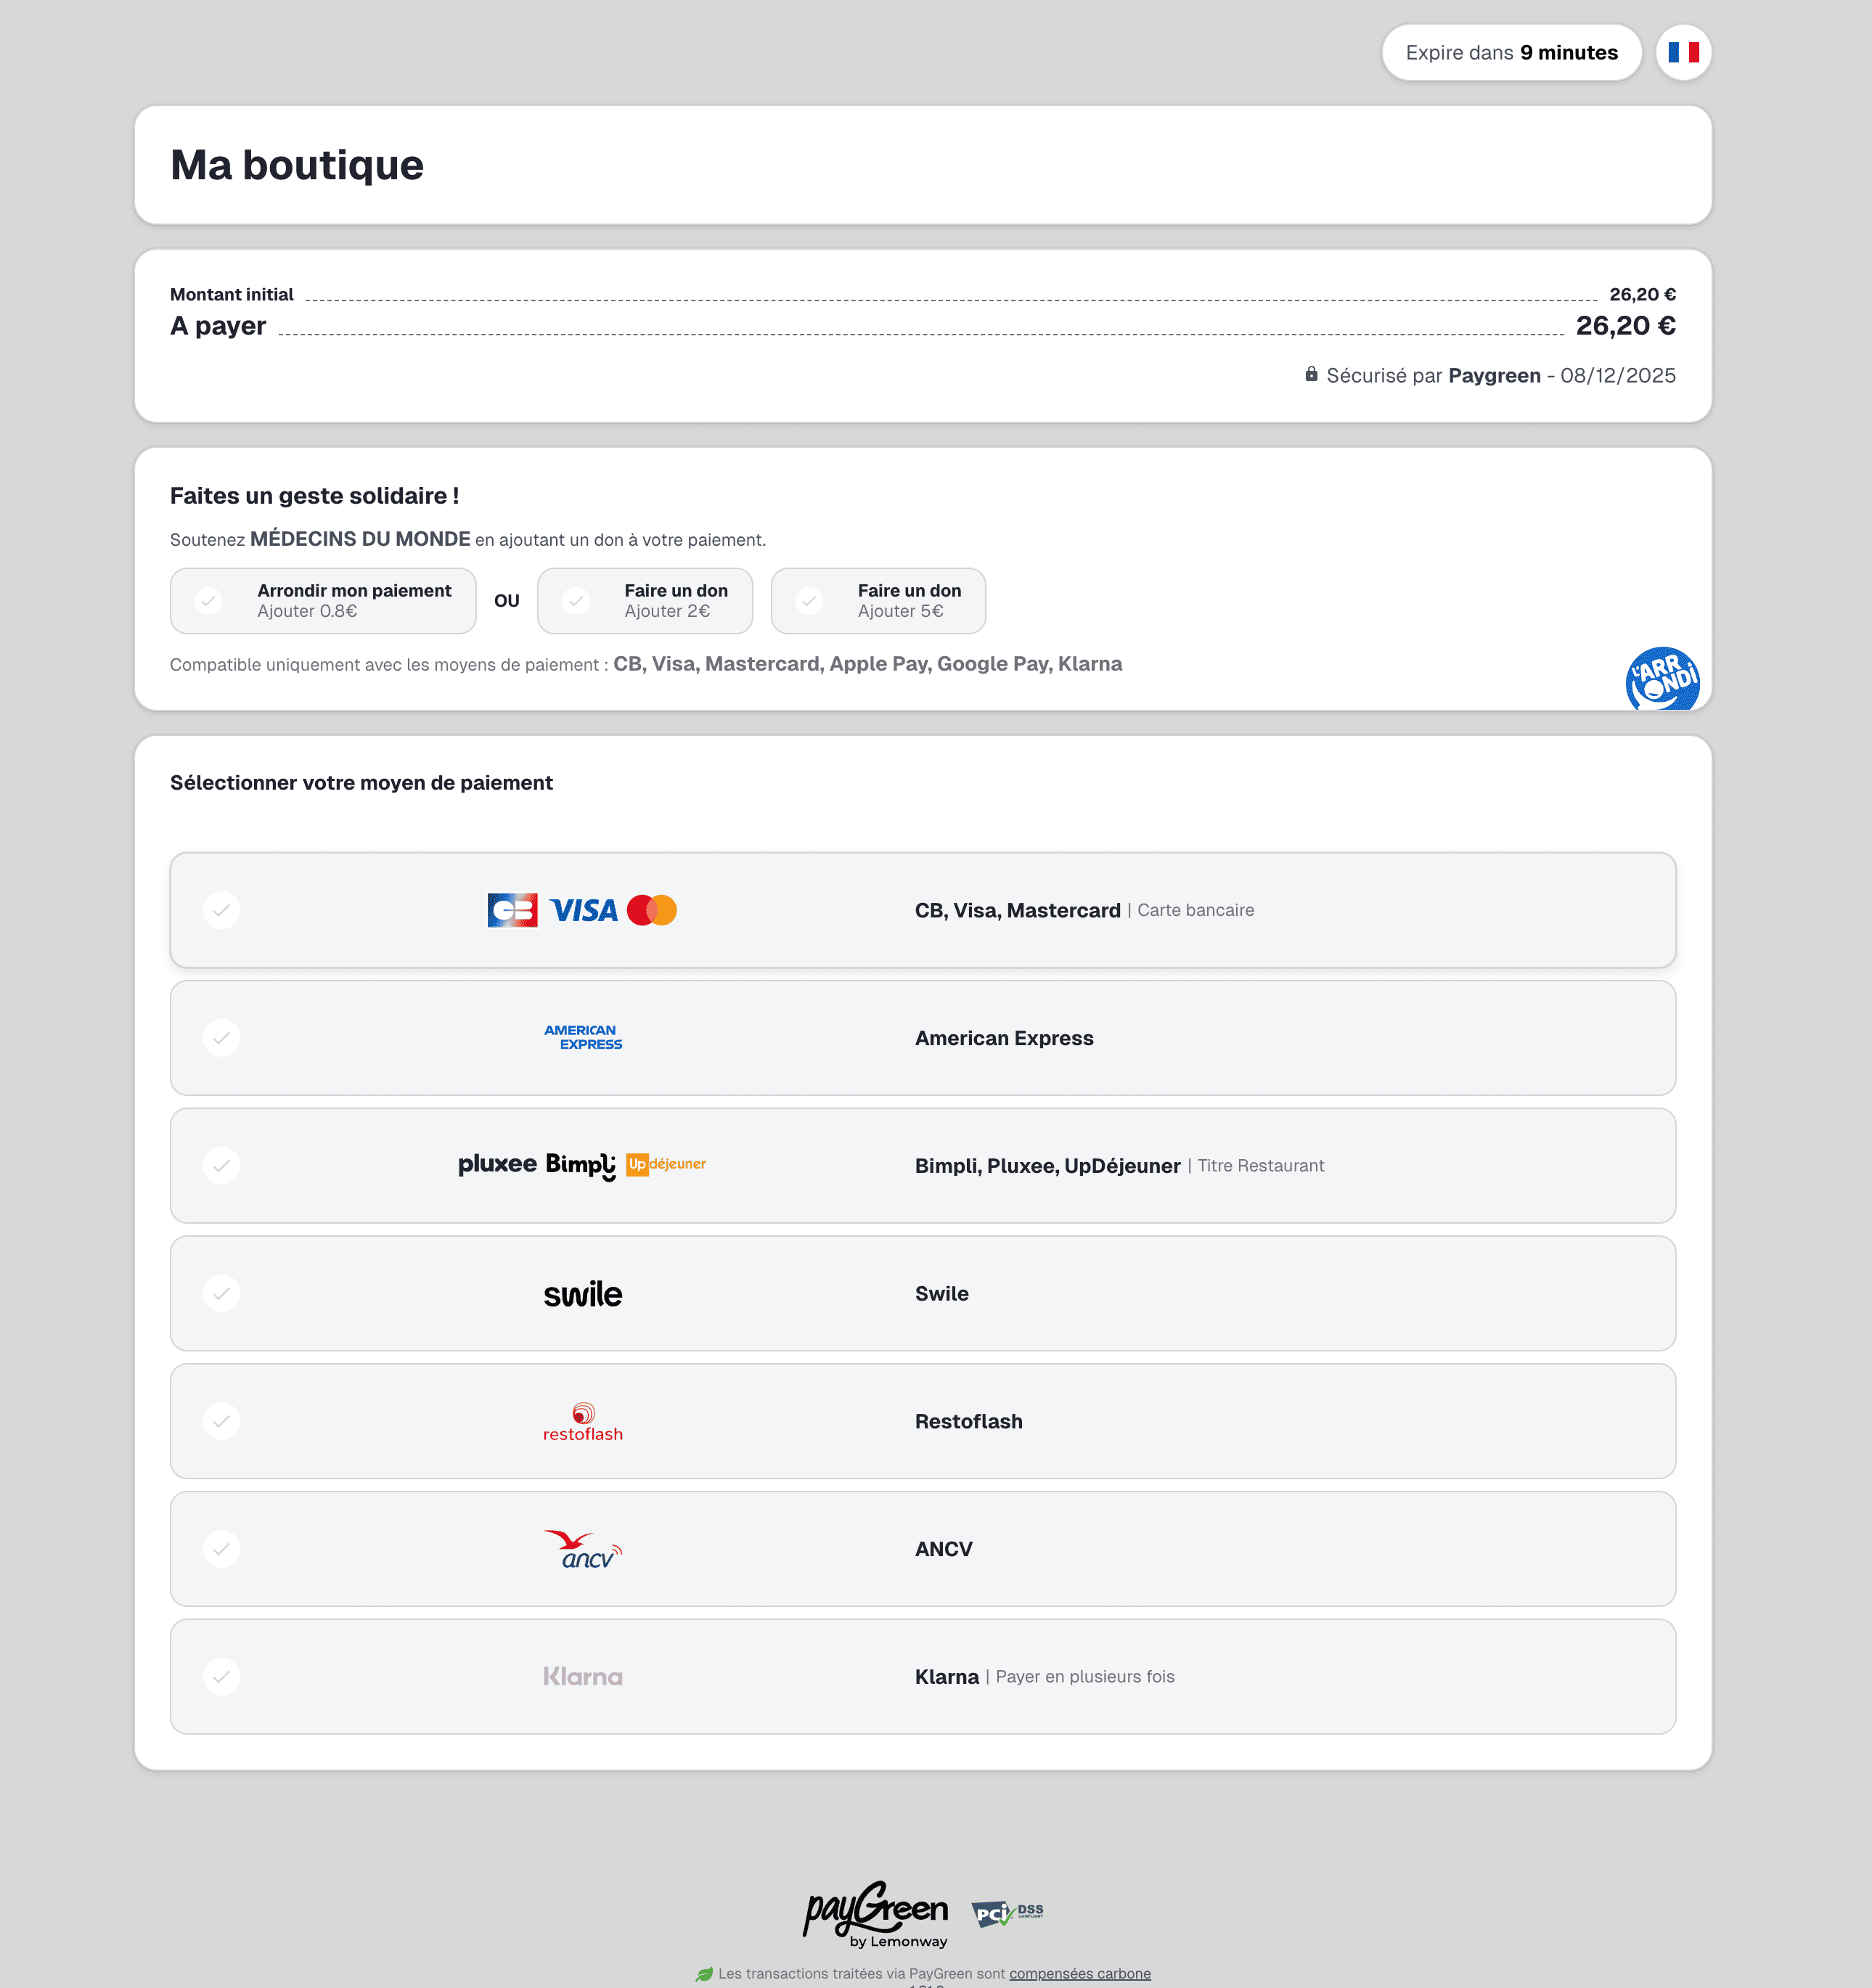Click the Expire dans 9 minutes timer
This screenshot has height=1988, width=1872.
pyautogui.click(x=1511, y=51)
